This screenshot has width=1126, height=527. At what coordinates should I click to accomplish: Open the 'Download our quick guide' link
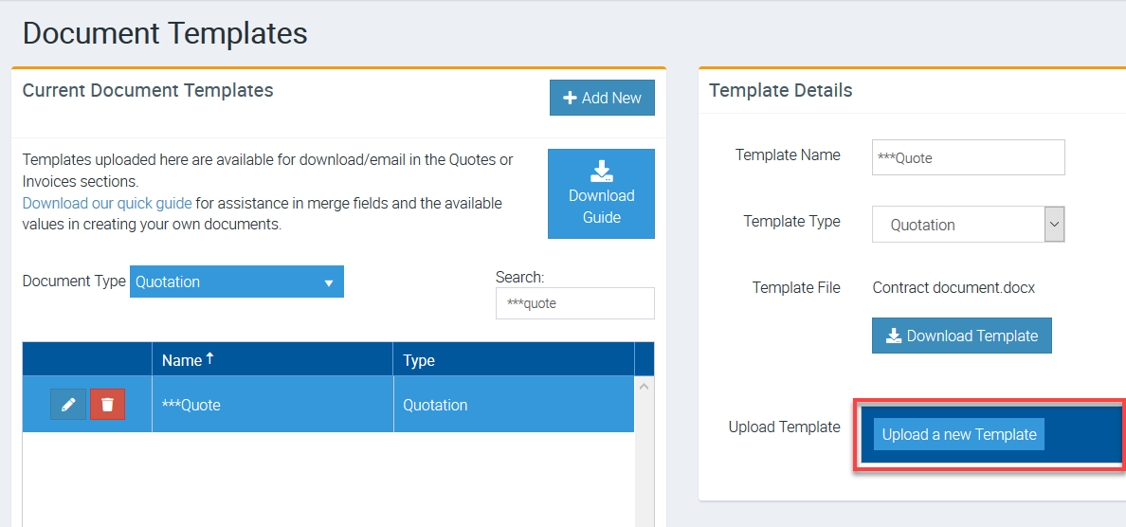pos(107,204)
